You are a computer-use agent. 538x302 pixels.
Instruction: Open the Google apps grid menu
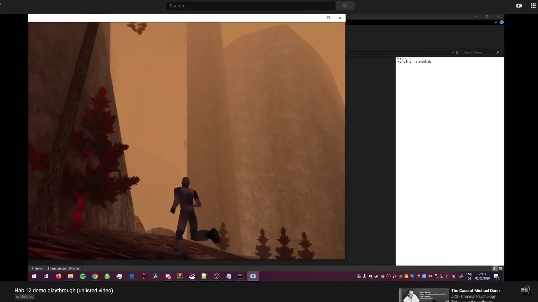[x=533, y=6]
